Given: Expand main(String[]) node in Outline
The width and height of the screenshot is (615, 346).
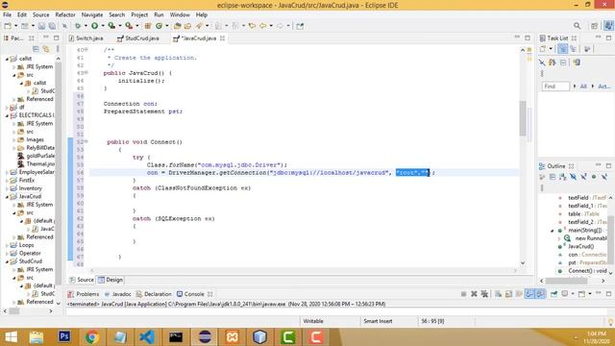Looking at the screenshot, I should coord(553,231).
